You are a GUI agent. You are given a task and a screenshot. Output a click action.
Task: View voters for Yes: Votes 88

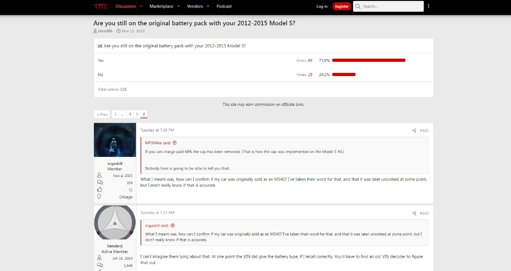point(304,61)
